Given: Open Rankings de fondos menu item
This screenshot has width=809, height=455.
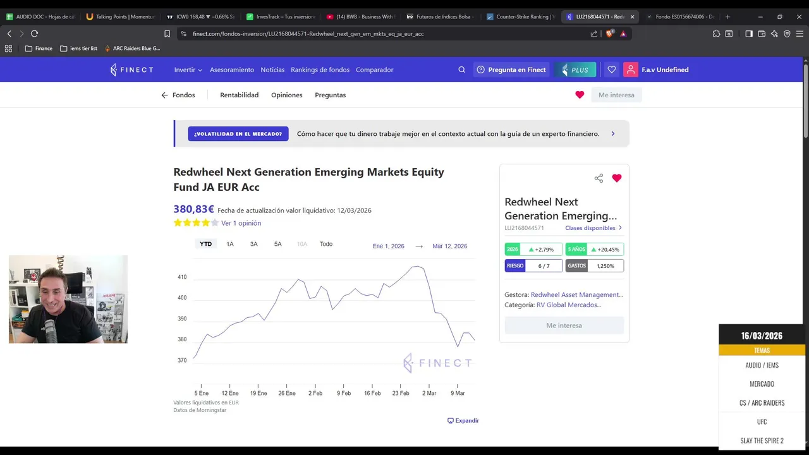Looking at the screenshot, I should click(x=320, y=70).
